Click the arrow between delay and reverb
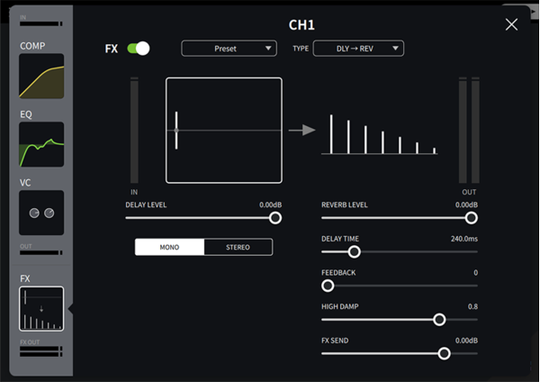 point(301,131)
